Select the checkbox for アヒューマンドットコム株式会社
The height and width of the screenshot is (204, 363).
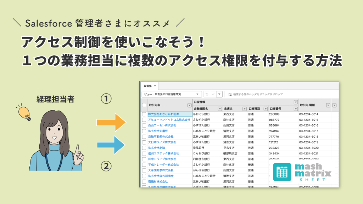(x=144, y=120)
